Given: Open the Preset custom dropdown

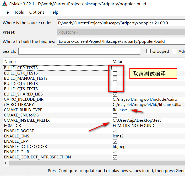Looking at the screenshot, I should (121, 32).
